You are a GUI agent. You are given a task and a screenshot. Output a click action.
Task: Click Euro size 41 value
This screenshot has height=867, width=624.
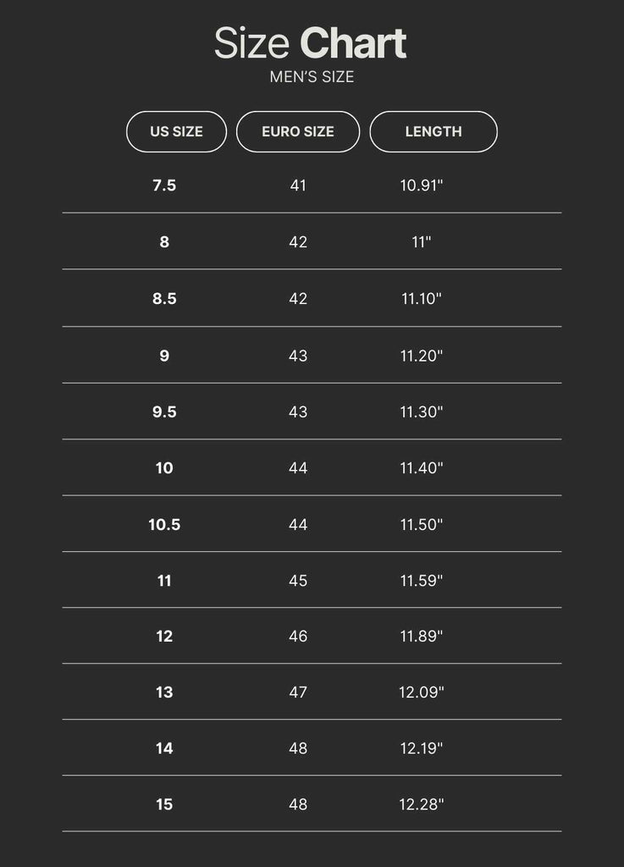[298, 185]
